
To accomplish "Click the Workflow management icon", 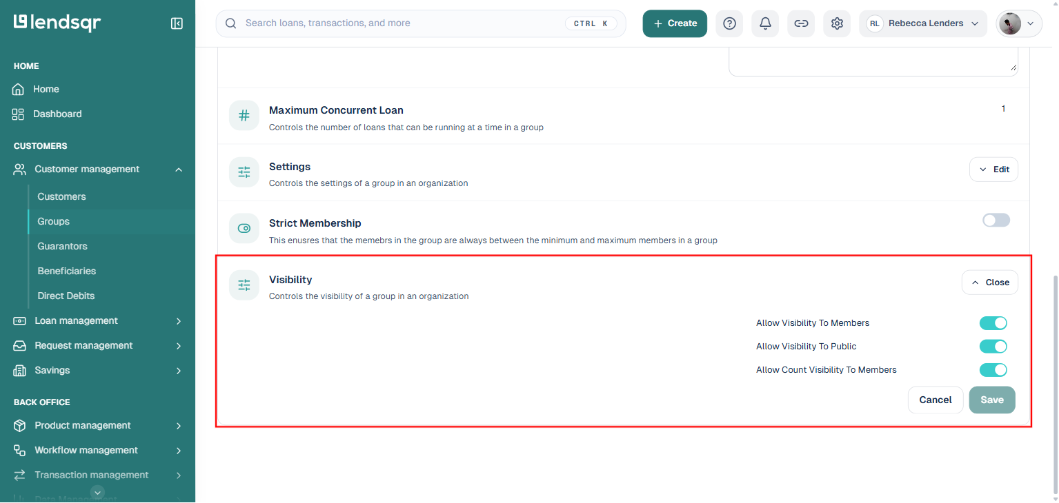I will (20, 450).
